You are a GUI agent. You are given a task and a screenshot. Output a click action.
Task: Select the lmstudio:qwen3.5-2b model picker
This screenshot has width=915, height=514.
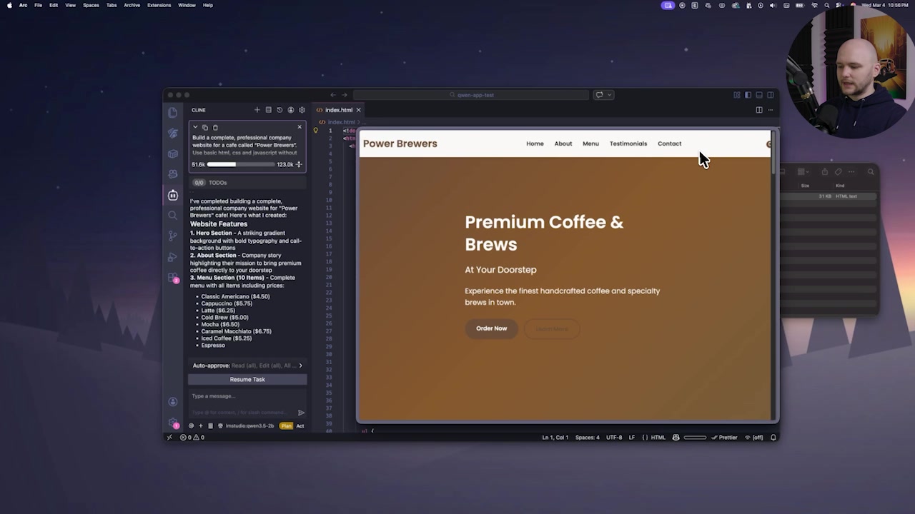pyautogui.click(x=249, y=426)
